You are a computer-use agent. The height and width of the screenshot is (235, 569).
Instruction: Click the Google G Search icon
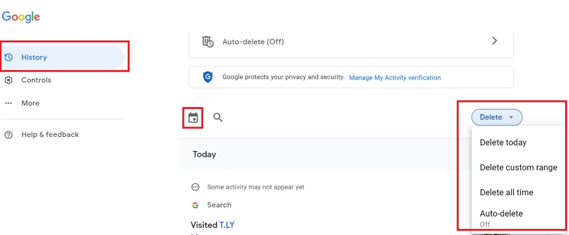[195, 205]
